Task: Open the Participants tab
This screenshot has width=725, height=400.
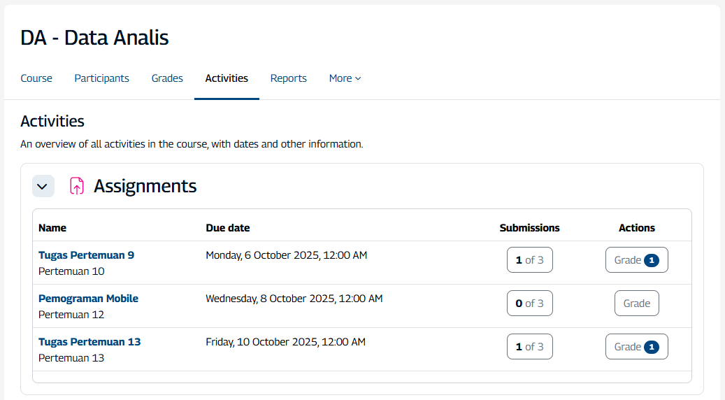Action: click(x=102, y=78)
